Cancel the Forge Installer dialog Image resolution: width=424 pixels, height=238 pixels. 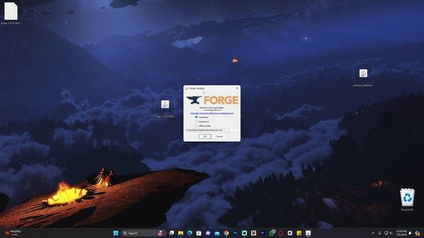click(x=219, y=137)
